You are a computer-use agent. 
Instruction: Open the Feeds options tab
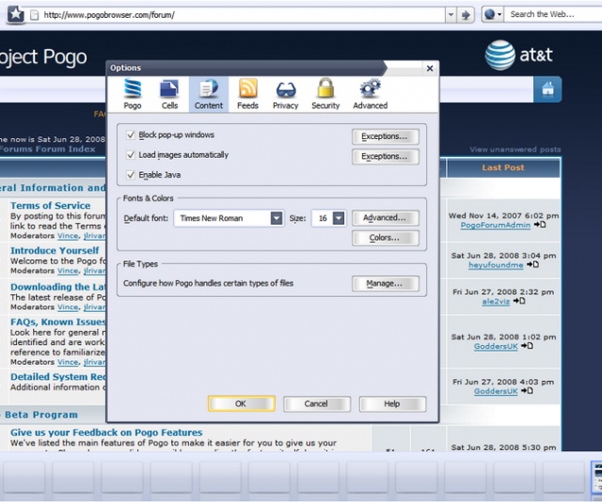pos(247,94)
